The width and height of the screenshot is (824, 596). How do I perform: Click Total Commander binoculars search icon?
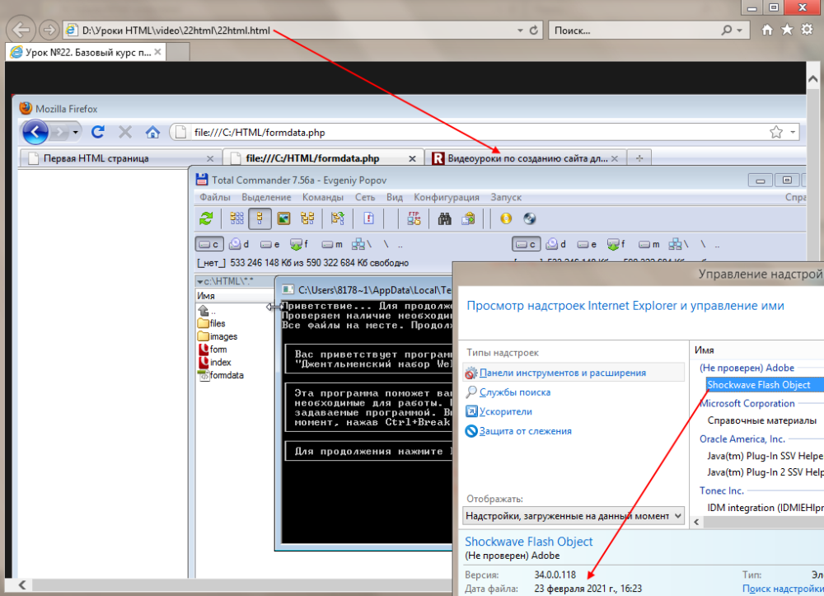click(x=445, y=218)
